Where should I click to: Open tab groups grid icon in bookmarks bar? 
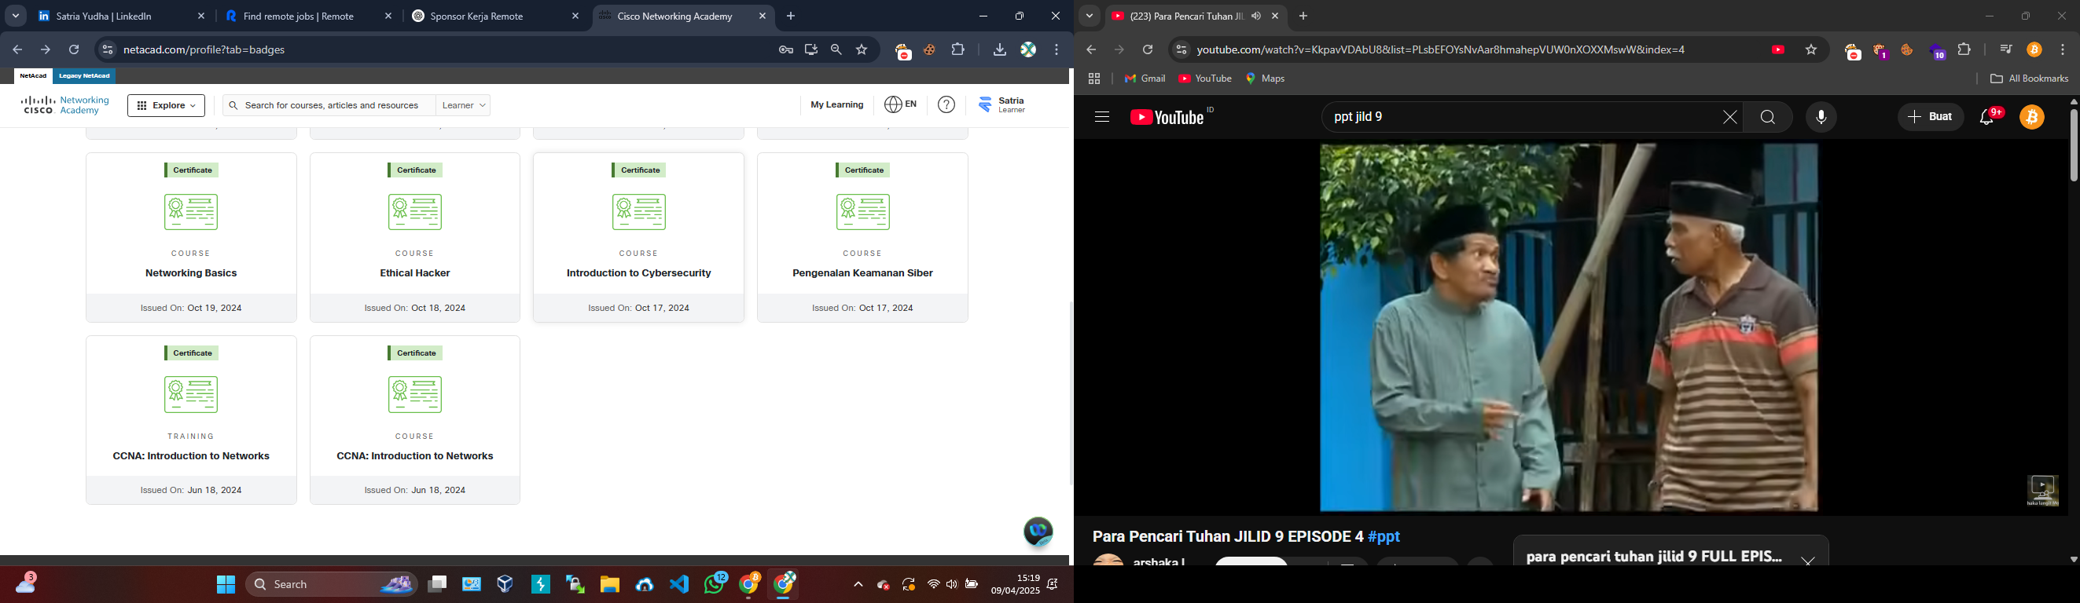point(1094,79)
